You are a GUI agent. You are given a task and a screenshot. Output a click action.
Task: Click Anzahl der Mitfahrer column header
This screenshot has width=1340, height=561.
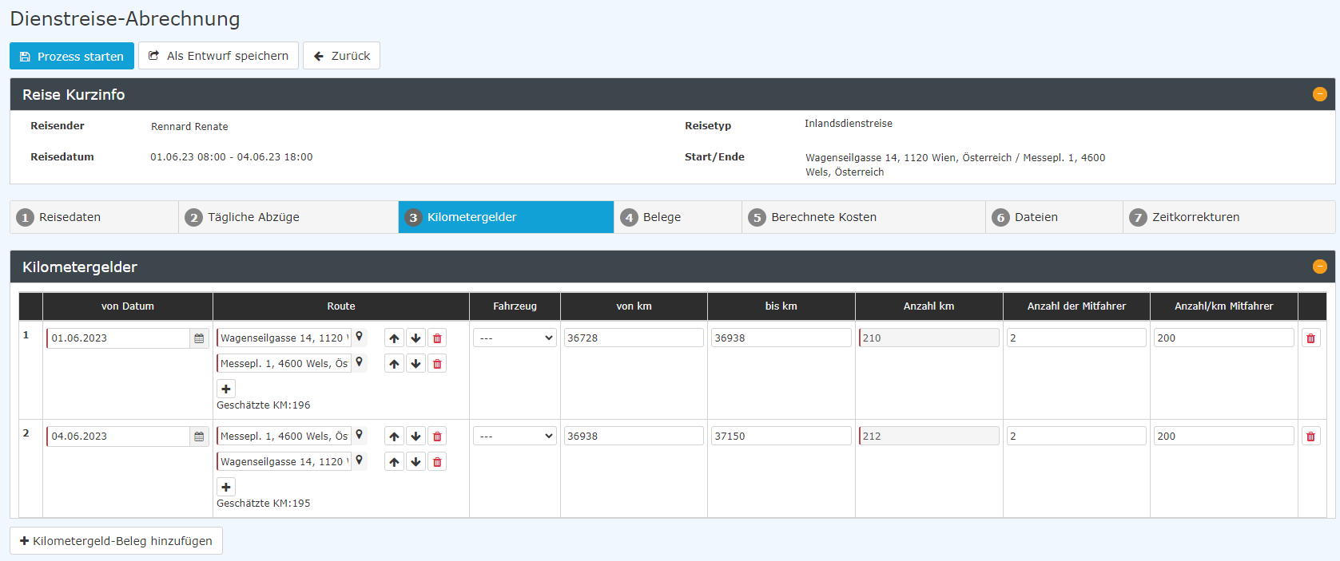tap(1076, 306)
